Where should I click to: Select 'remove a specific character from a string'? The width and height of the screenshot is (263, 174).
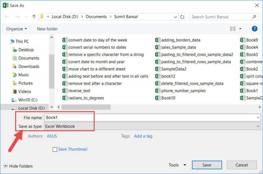[x=103, y=54]
